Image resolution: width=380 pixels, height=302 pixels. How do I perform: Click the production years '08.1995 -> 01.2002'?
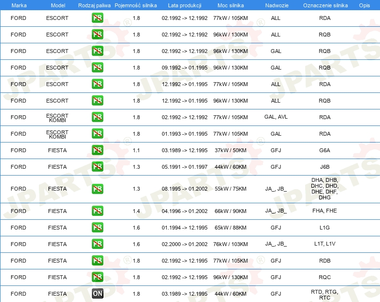point(185,189)
